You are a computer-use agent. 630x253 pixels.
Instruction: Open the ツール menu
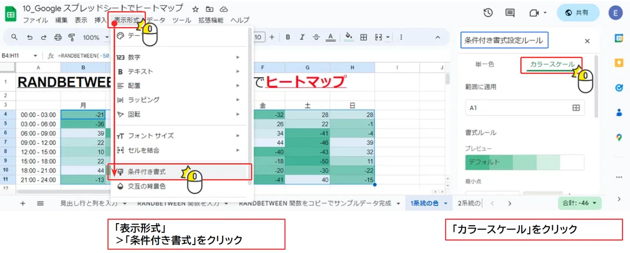coord(182,20)
